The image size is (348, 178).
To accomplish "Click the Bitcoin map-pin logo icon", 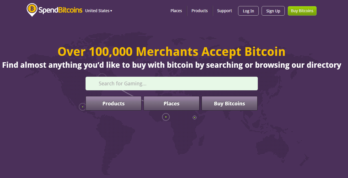I will 32,10.
